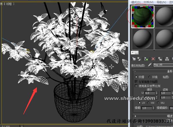Click the red X reset map icon
Viewport: 173px width, 127px height.
153,59
